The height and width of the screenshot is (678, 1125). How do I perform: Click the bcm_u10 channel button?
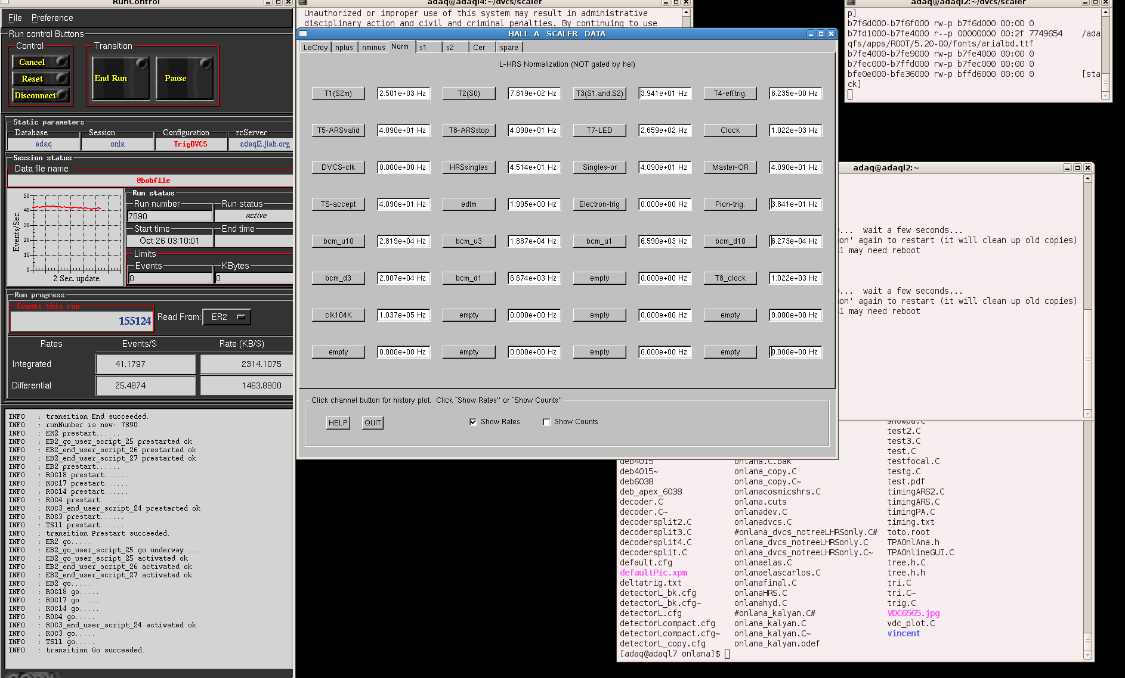(338, 241)
